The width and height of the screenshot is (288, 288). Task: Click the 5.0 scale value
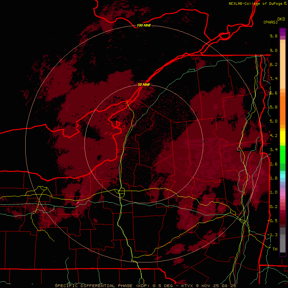[274, 121]
